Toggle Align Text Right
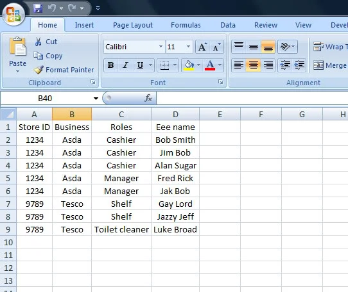The height and width of the screenshot is (292, 348). click(x=268, y=65)
